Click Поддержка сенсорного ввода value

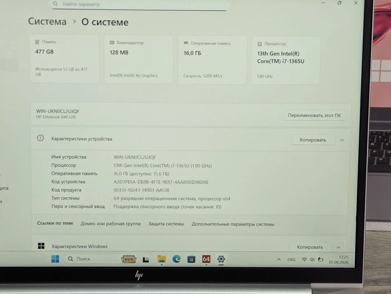pyautogui.click(x=167, y=207)
